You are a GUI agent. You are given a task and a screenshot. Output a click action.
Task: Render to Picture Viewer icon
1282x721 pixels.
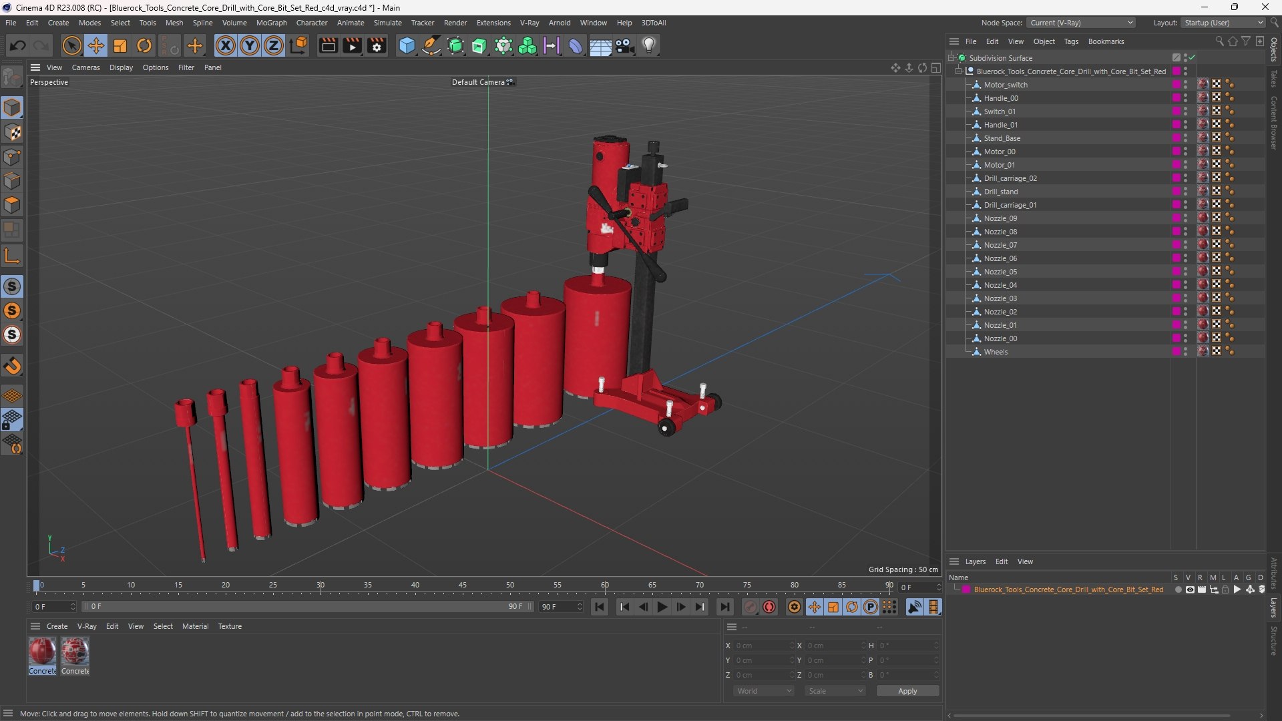(352, 45)
